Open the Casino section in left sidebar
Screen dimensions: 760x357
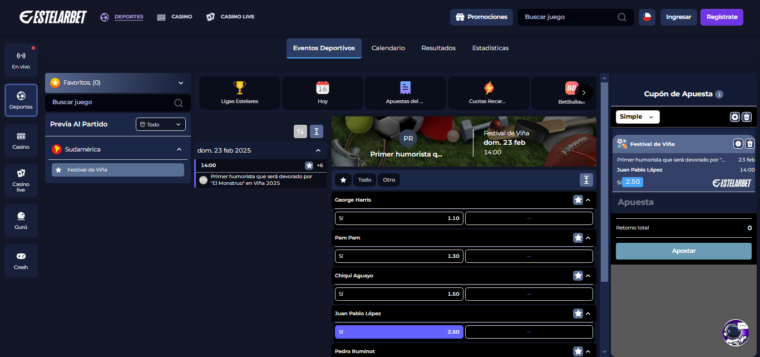click(21, 140)
